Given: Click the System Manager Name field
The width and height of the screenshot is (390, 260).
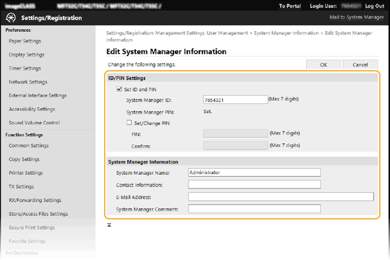Looking at the screenshot, I should tap(254, 173).
